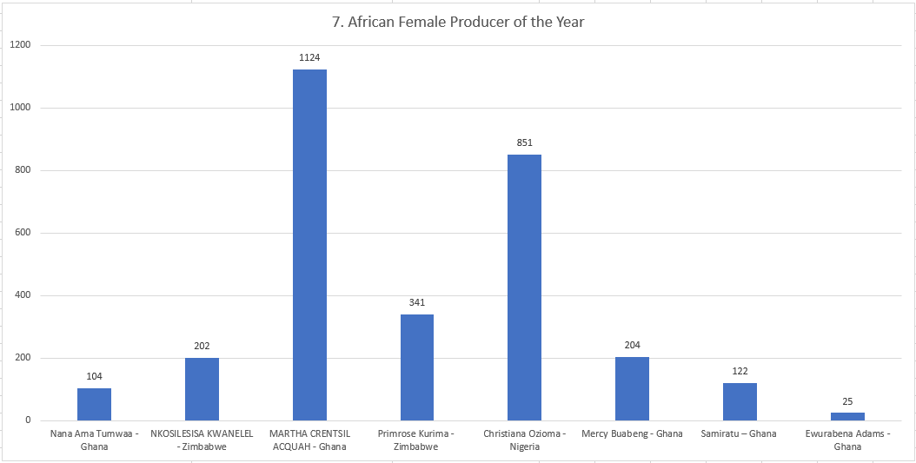Select the 341 data label

pos(417,302)
